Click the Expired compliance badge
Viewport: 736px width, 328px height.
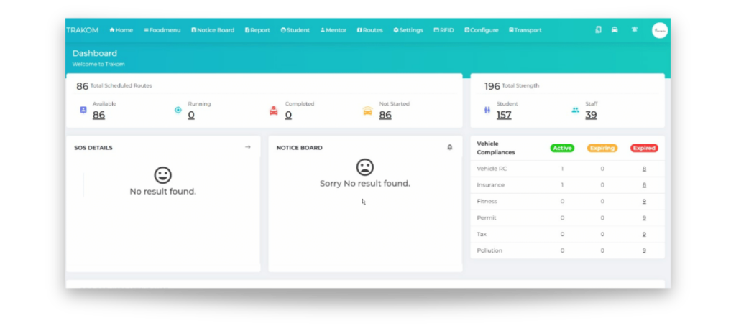(x=644, y=148)
